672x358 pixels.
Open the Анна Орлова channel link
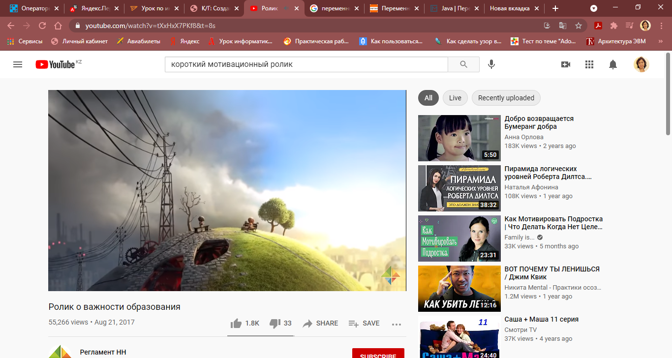click(524, 137)
